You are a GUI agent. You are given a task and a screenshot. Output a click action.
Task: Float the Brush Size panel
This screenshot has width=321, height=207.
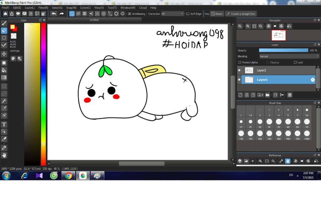[315, 103]
